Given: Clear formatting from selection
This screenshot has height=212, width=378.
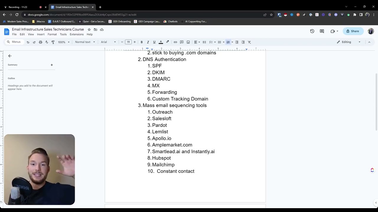Looking at the screenshot, I should point(249,42).
